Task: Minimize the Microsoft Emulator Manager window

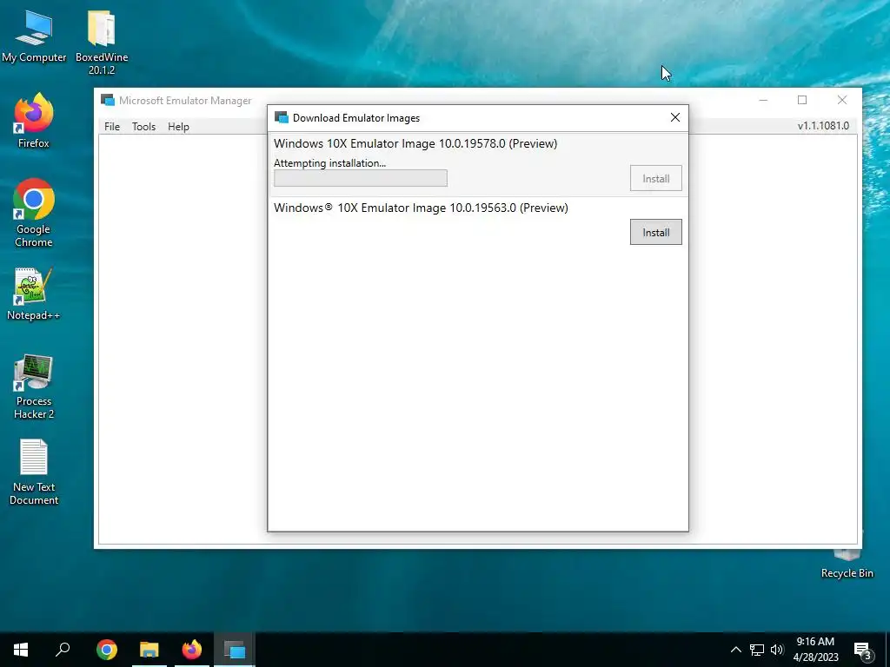Action: point(763,100)
